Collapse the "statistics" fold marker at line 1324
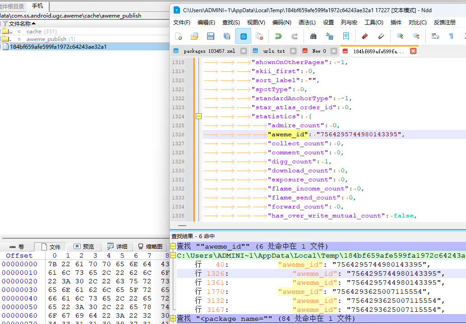 [198, 116]
